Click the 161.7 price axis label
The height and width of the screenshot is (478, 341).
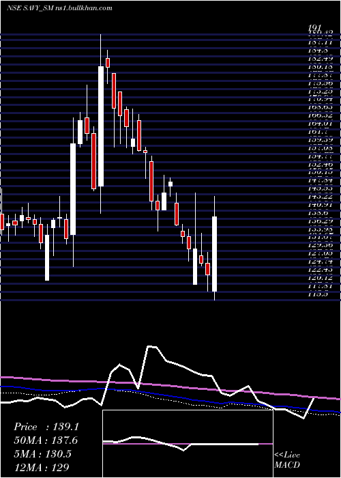click(x=318, y=132)
